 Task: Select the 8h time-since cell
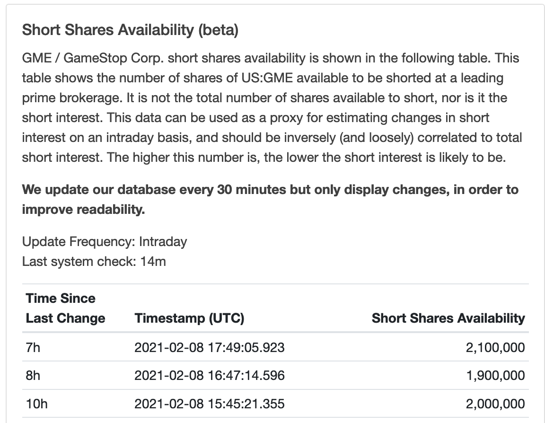(x=33, y=376)
